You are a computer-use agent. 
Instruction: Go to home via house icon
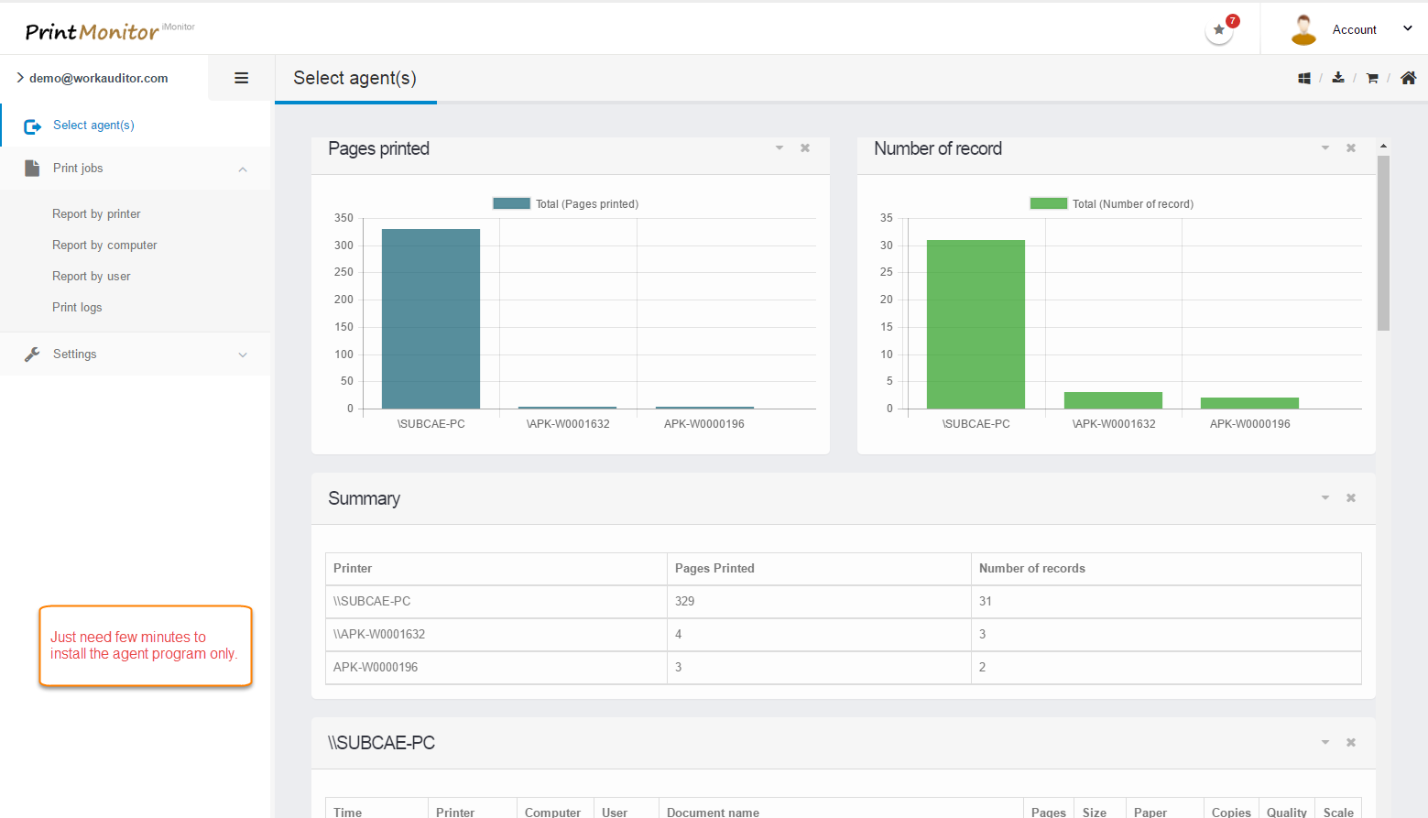tap(1409, 78)
